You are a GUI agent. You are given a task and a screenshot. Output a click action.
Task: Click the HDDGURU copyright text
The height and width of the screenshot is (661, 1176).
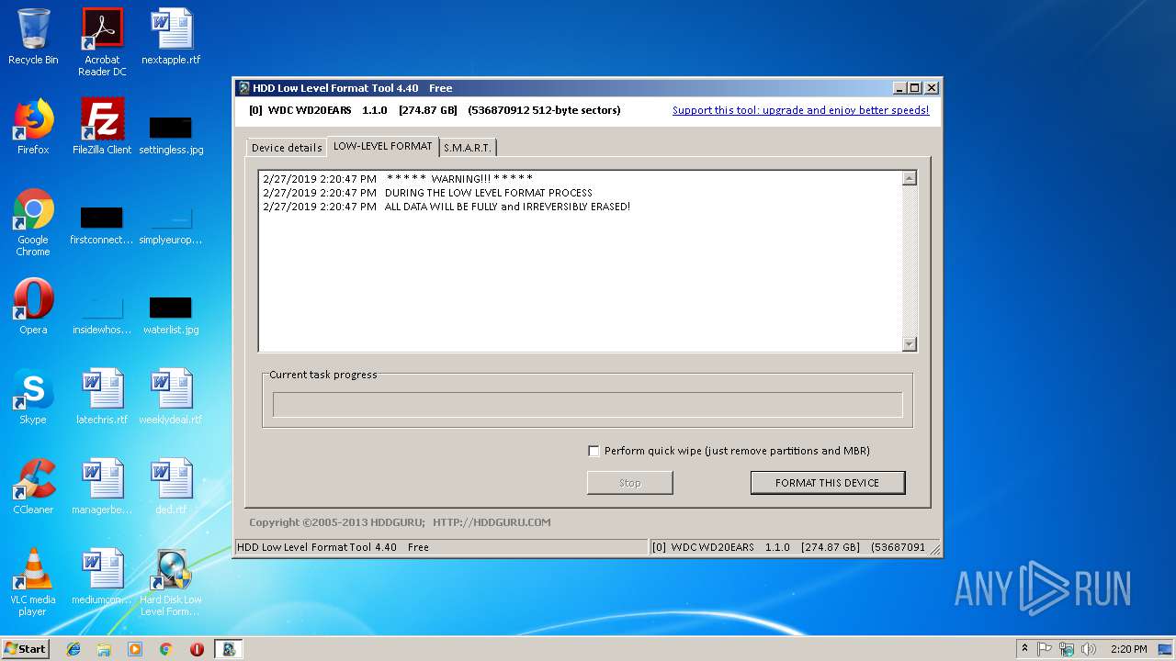[x=400, y=522]
